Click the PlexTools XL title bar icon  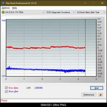point(3,3)
